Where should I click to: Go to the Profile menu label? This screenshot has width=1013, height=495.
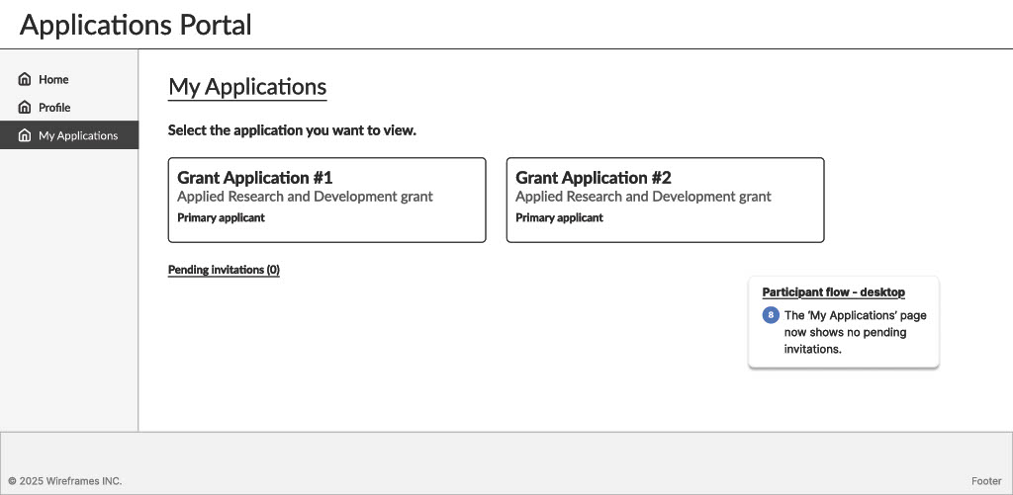pos(54,108)
